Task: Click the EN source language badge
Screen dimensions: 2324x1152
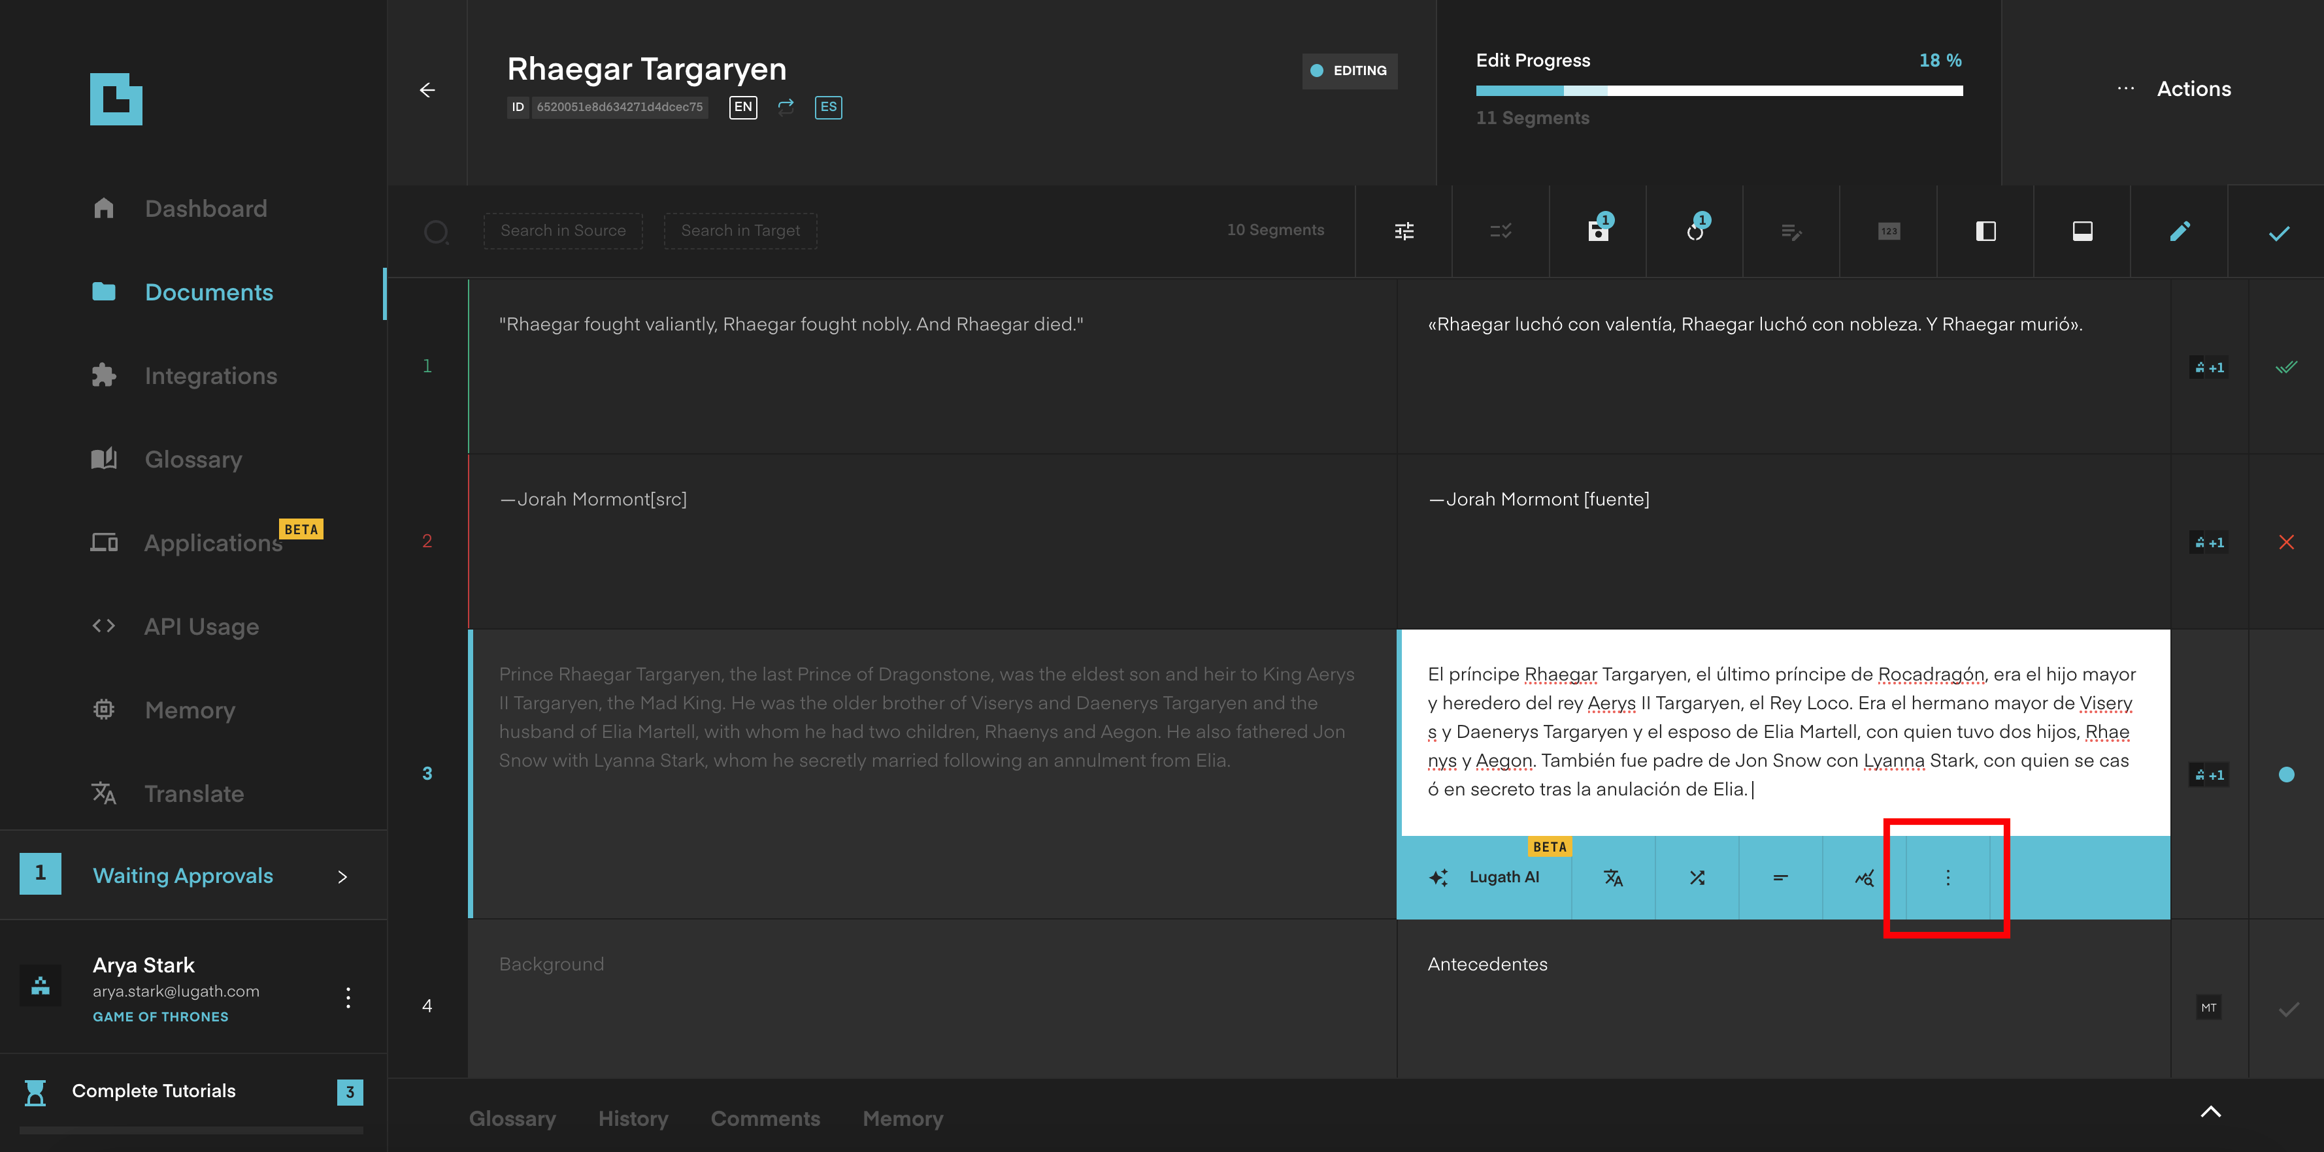Action: click(742, 107)
